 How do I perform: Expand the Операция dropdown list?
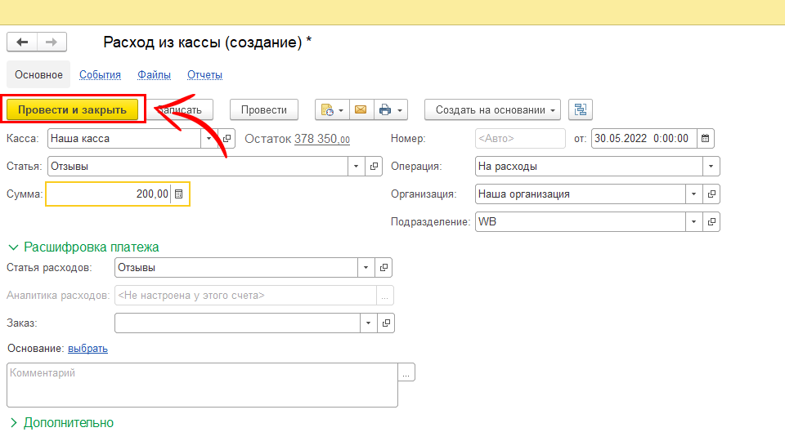tap(711, 167)
